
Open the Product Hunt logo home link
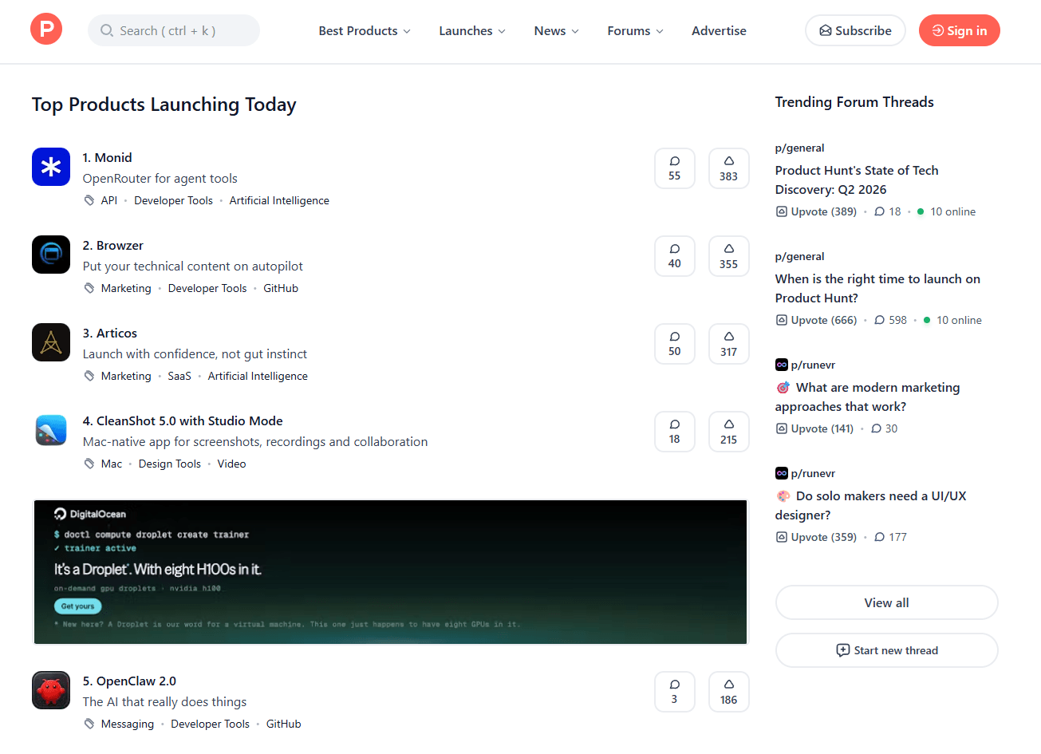pos(46,30)
